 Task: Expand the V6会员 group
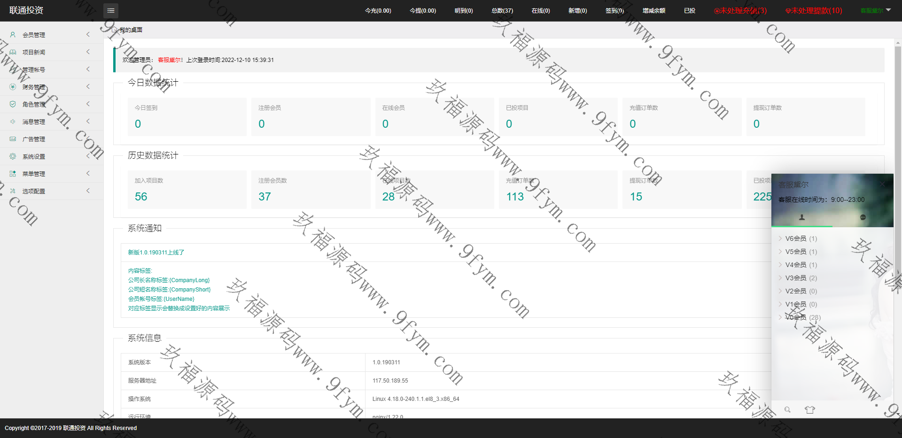coord(796,238)
